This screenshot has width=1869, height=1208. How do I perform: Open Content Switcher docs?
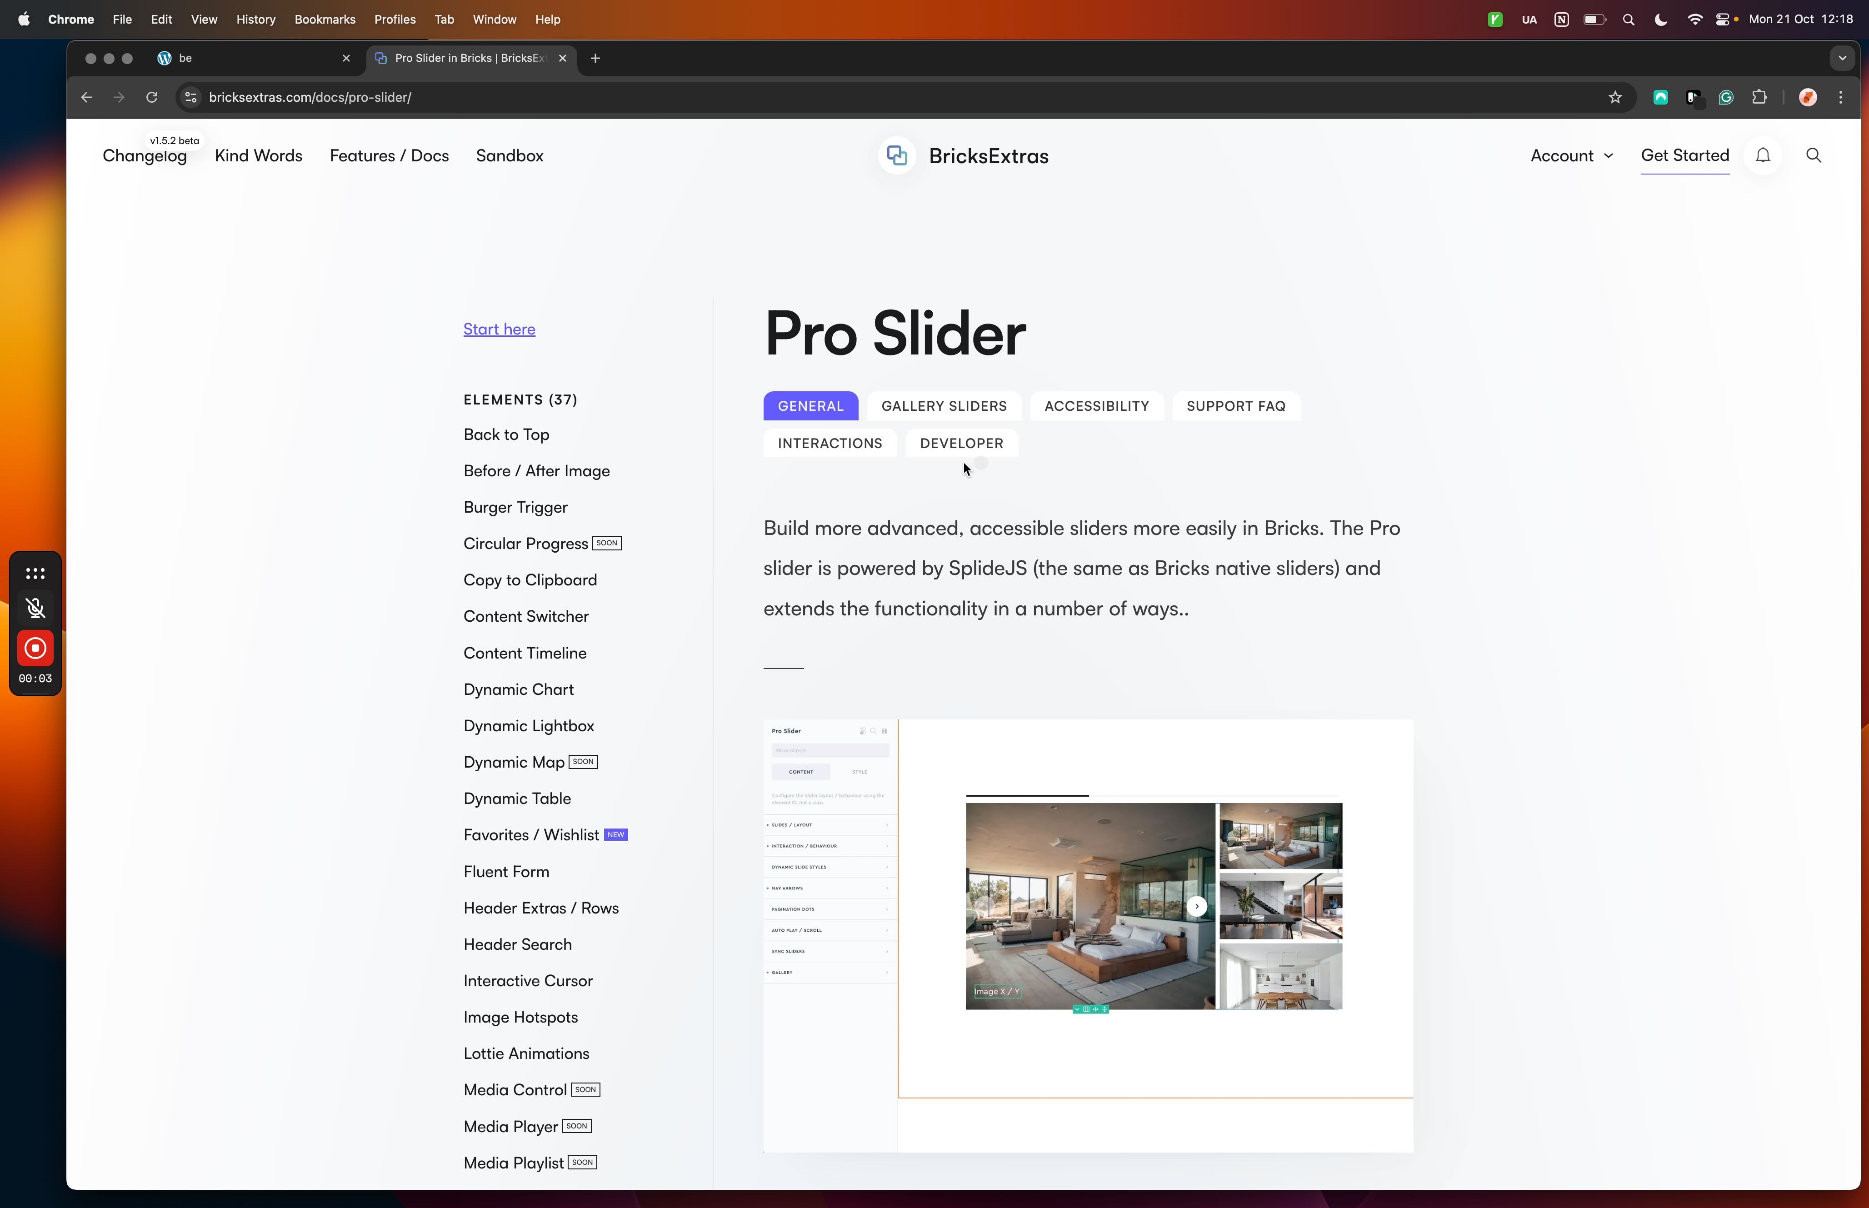point(525,617)
